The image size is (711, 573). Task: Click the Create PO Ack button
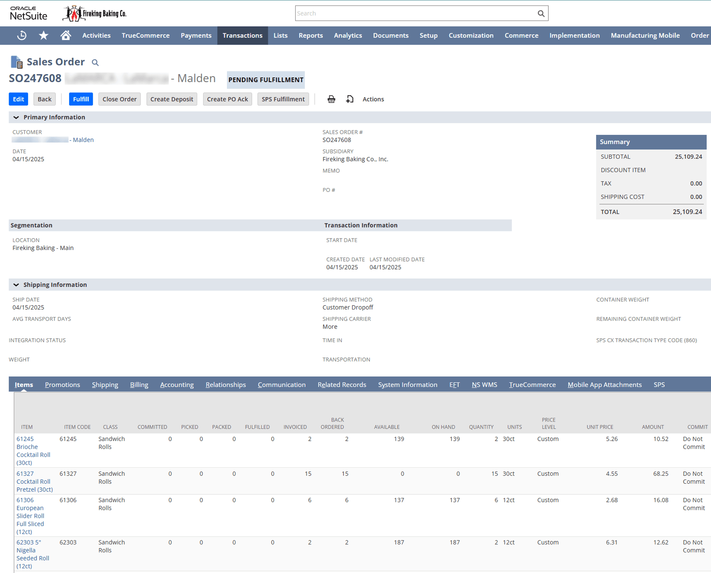(x=227, y=99)
